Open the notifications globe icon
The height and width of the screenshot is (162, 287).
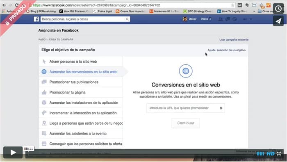[235, 19]
